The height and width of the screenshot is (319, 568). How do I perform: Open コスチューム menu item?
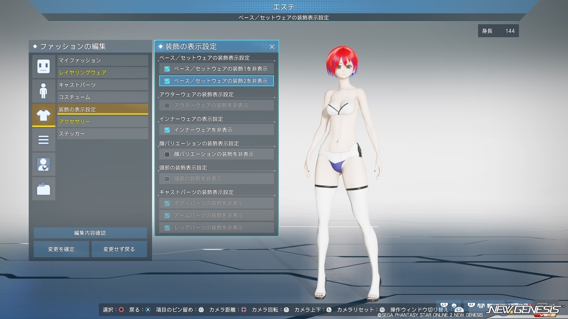pyautogui.click(x=103, y=97)
